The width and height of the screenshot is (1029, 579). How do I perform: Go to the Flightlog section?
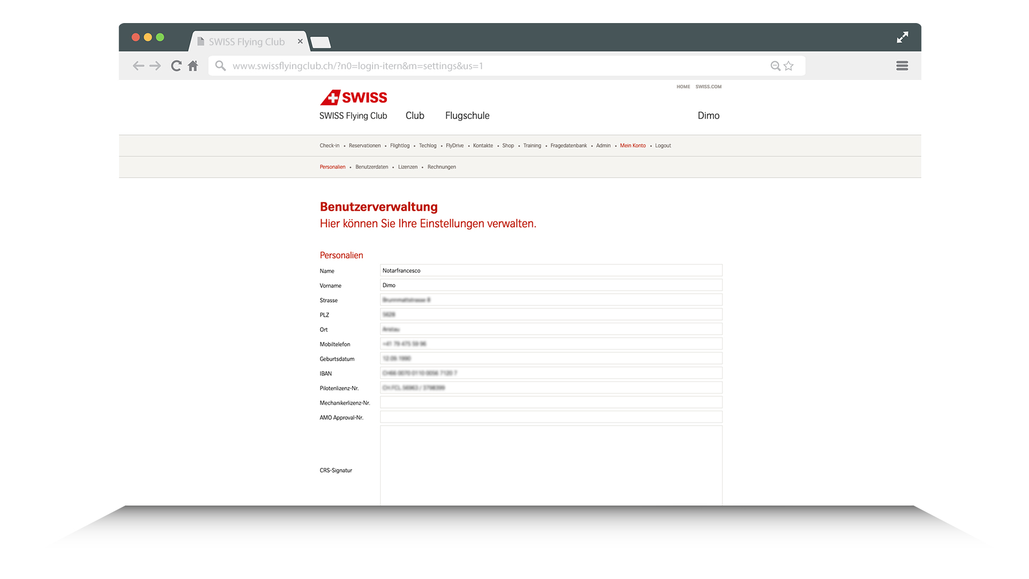point(400,145)
